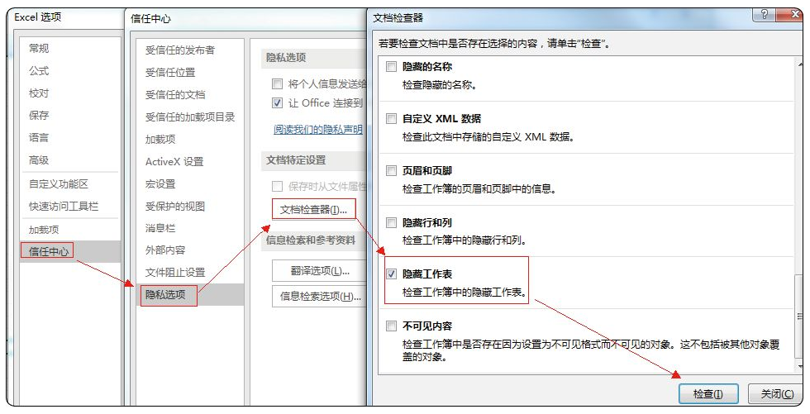This screenshot has height=414, width=810.
Task: Open 阅读我们的隐私声明 link
Action: (x=317, y=129)
